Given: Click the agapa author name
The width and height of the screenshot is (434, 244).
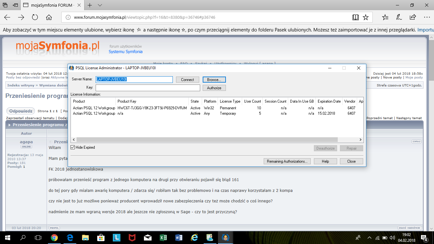Looking at the screenshot, I should tap(26, 142).
